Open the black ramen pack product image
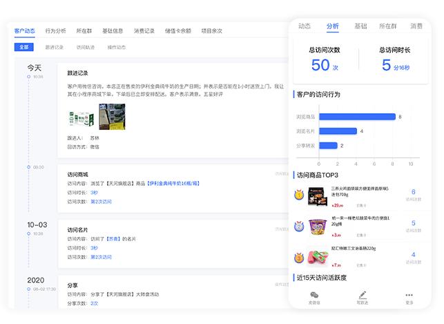The width and height of the screenshot is (444, 324). 318,196
